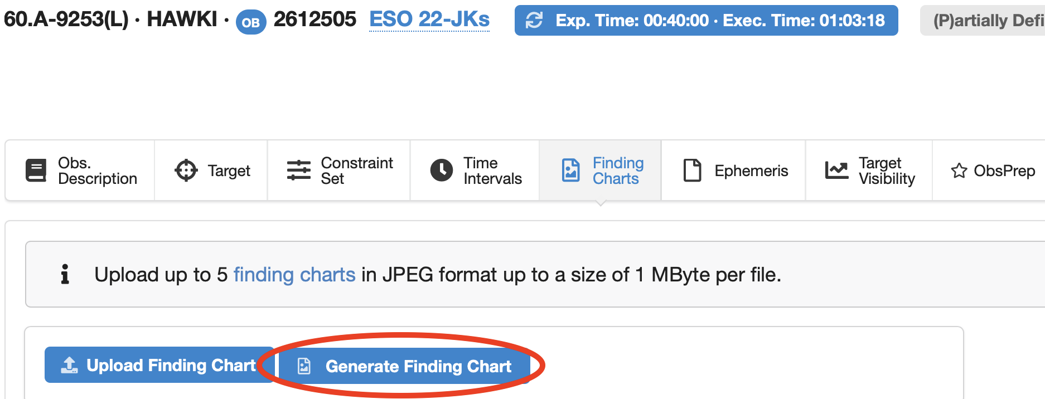Viewport: 1045px width, 399px height.
Task: Click the Ephemeris document icon
Action: (x=692, y=171)
